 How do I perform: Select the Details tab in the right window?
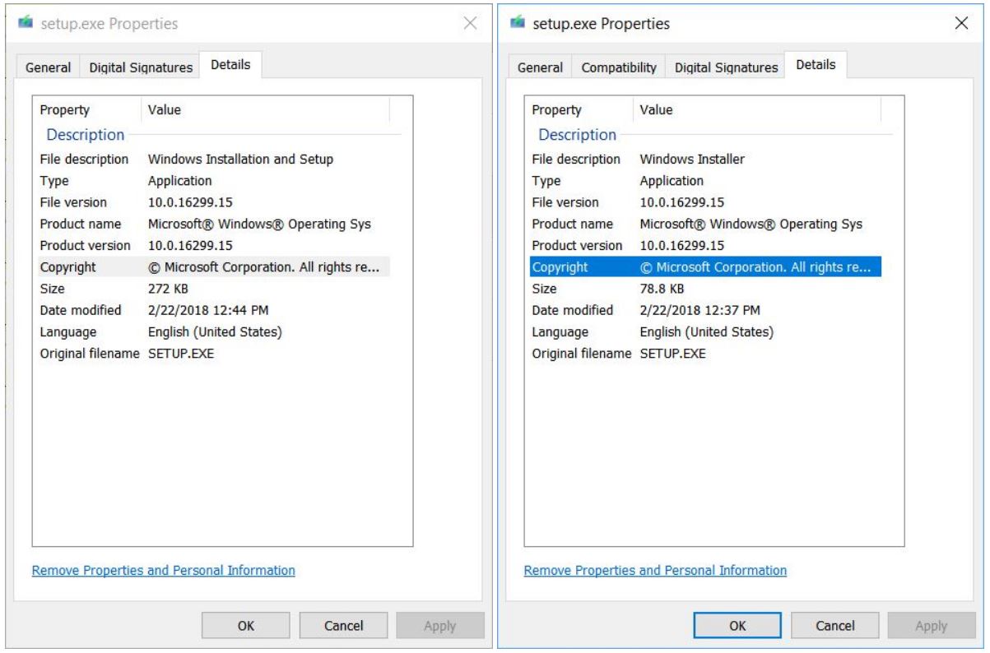[x=816, y=65]
